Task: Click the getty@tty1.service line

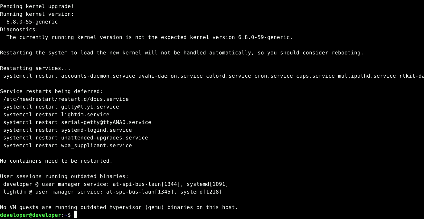Action: point(90,107)
